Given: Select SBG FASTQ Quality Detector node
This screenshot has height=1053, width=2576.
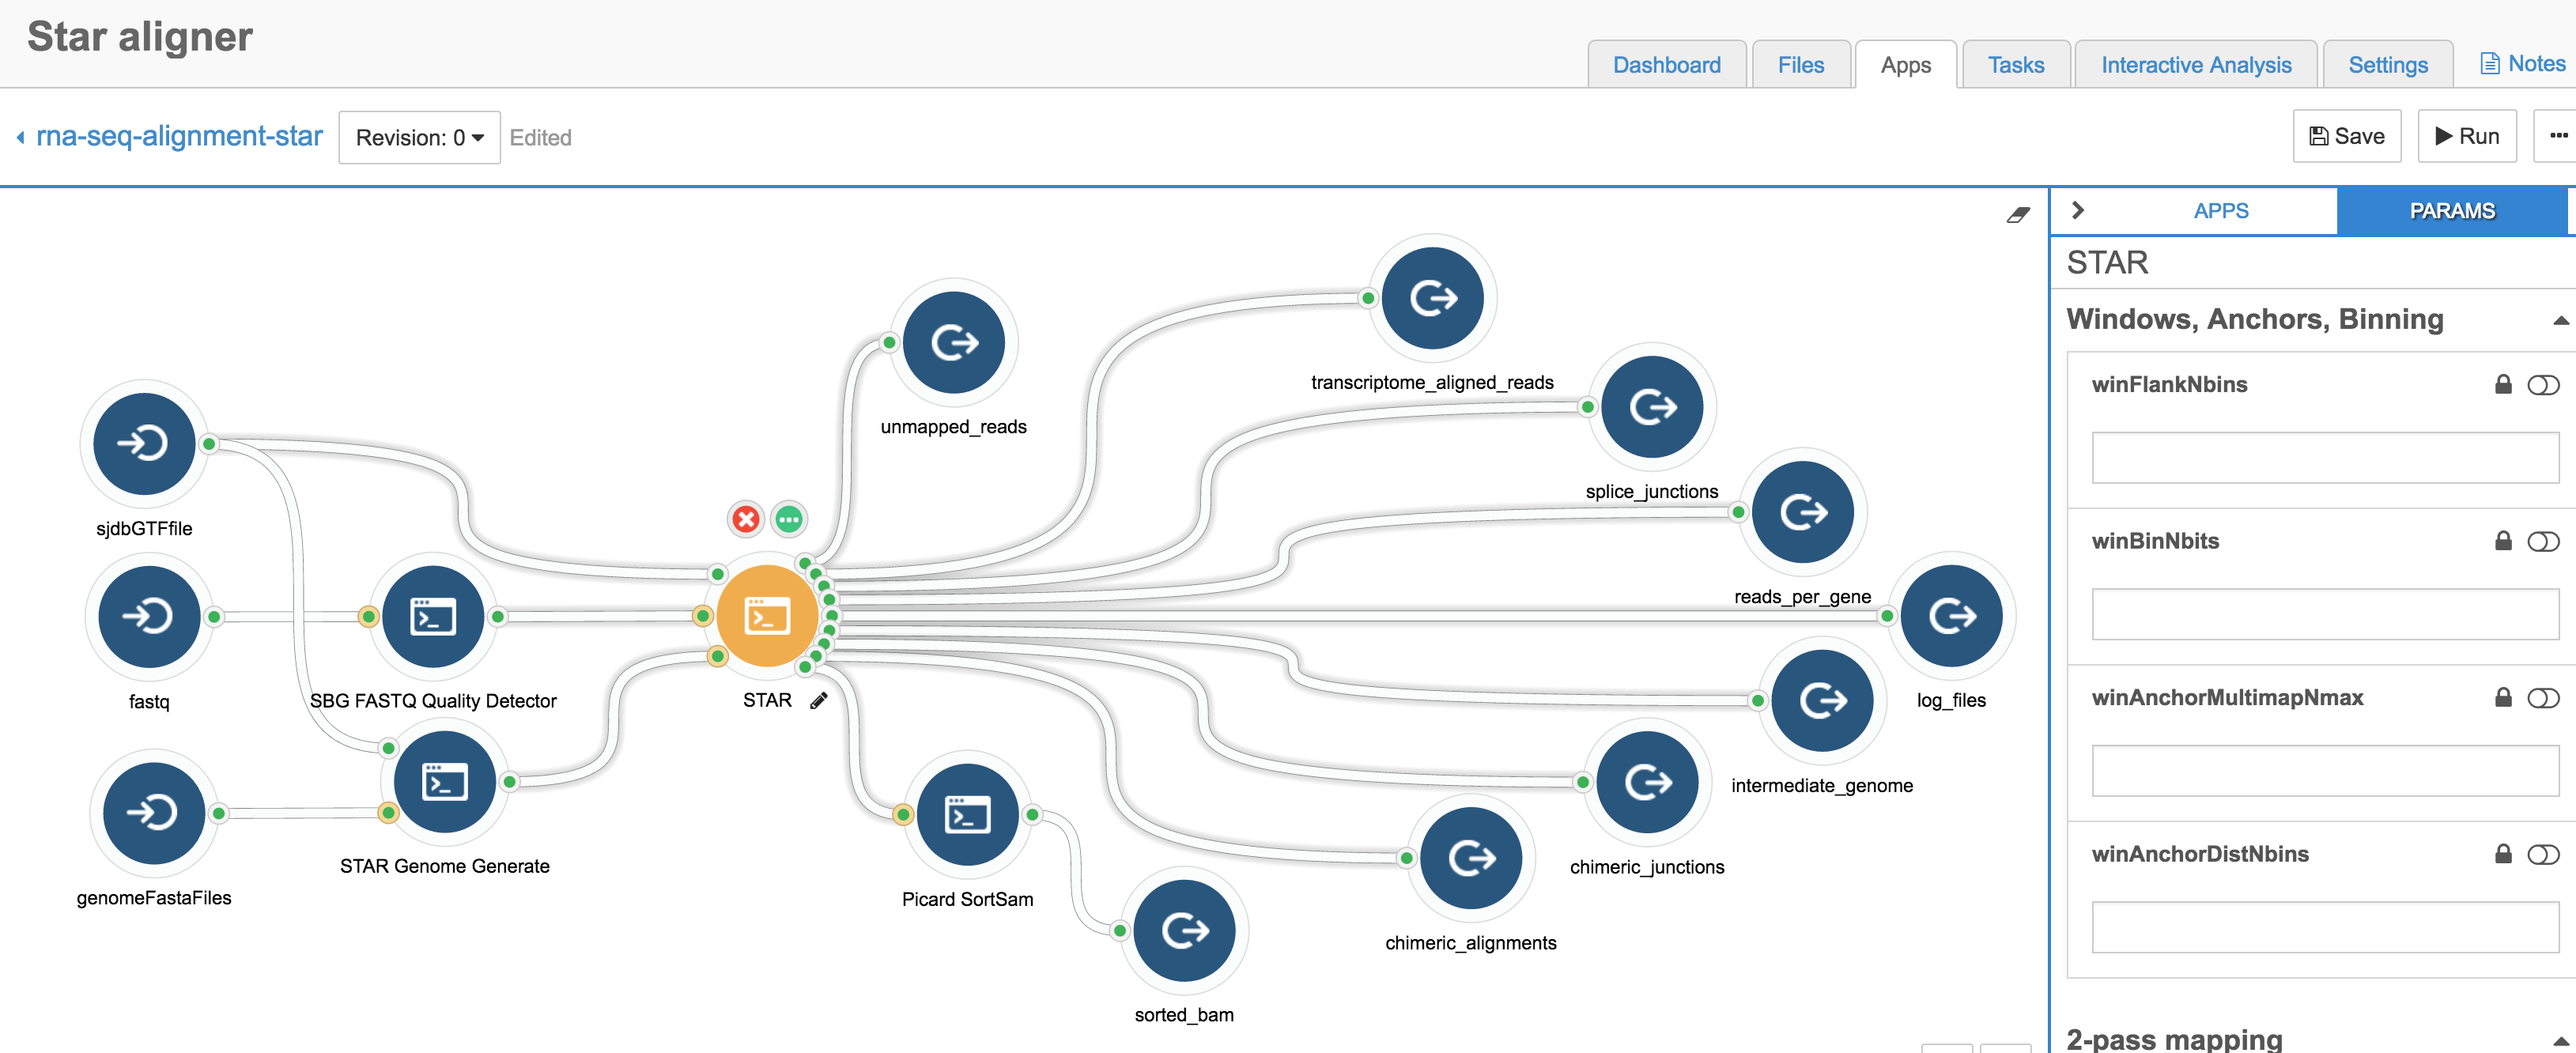Looking at the screenshot, I should tap(433, 616).
